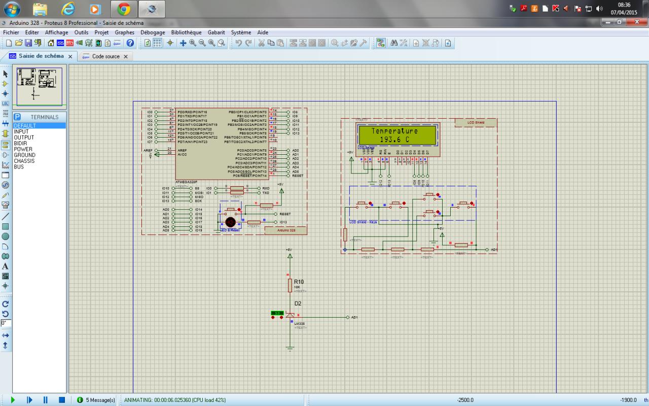Click the rotation angle input field
649x406 pixels.
(6, 323)
